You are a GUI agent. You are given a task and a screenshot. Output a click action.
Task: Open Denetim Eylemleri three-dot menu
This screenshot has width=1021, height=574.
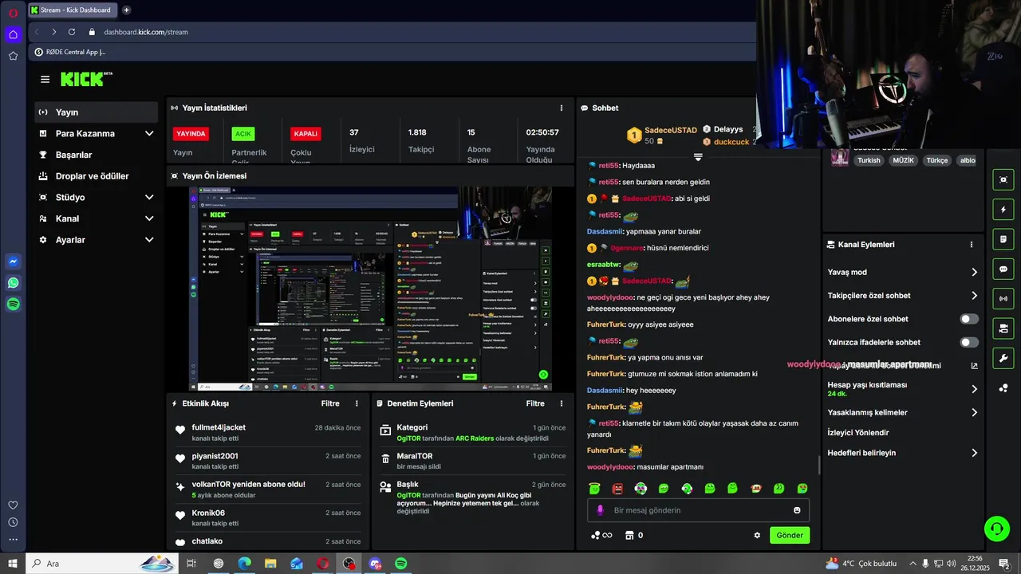[x=562, y=403]
